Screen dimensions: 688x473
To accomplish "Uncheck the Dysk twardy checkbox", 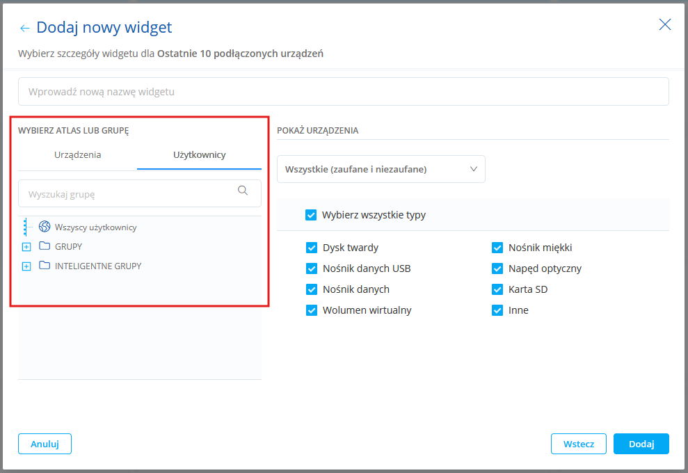I will coord(312,248).
